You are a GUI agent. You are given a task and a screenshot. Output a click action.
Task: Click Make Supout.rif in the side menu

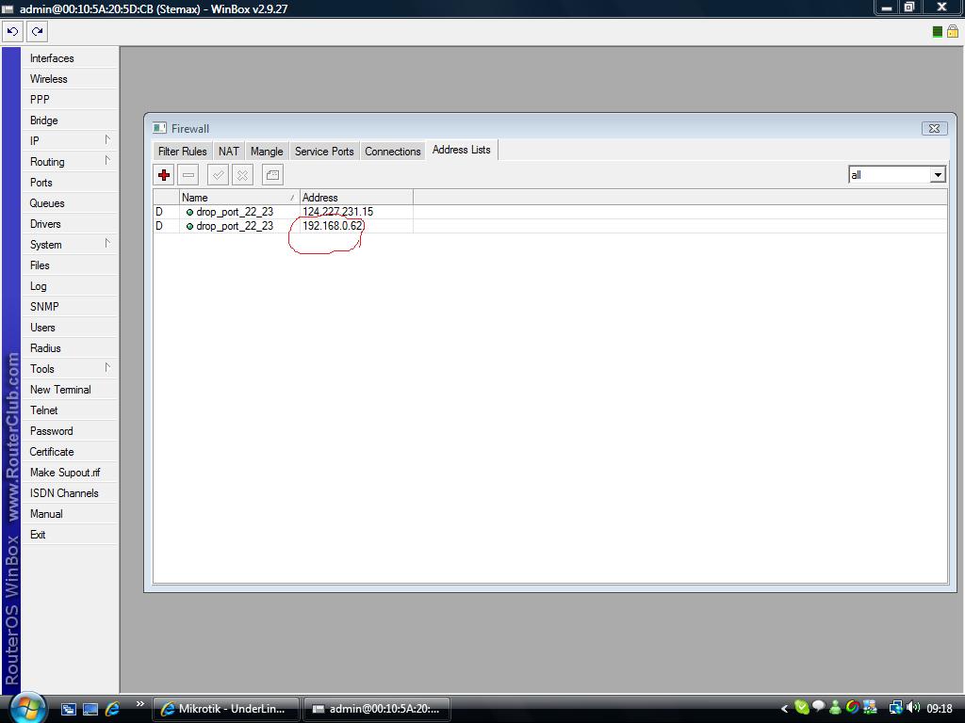coord(69,473)
